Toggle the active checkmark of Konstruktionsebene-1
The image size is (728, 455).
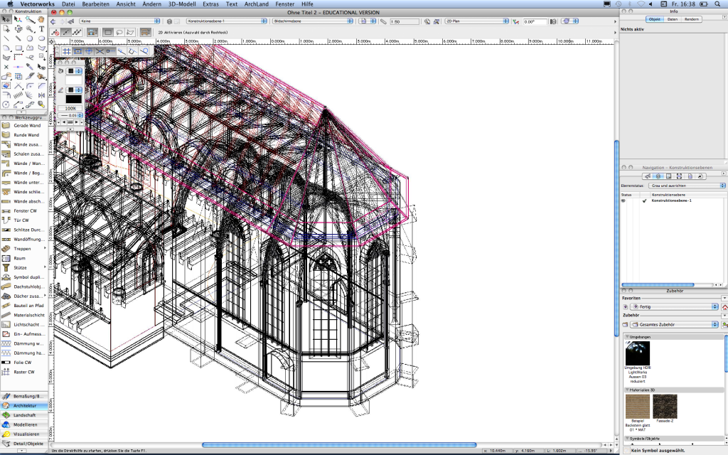644,201
